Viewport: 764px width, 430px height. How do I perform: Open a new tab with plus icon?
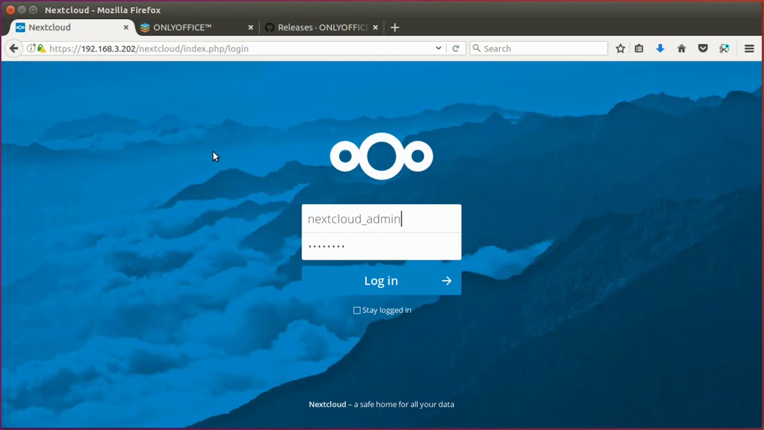395,27
